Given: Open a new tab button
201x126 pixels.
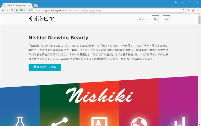Looking at the screenshot, I should (35, 5).
